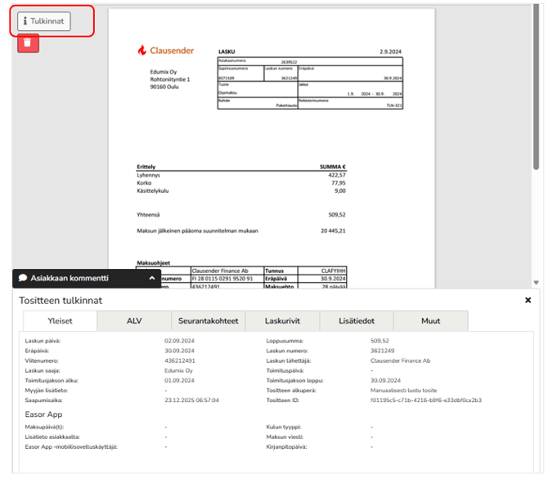Click the Yhteensä 509,52 amount on invoice
The width and height of the screenshot is (548, 479).
337,215
